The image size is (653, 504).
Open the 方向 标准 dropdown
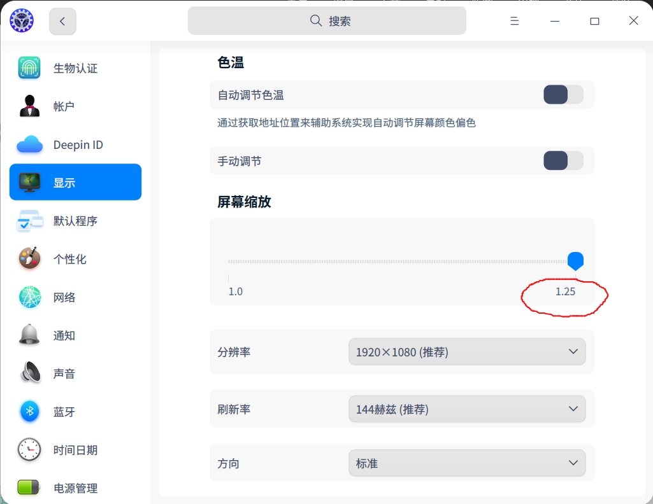[x=467, y=463]
